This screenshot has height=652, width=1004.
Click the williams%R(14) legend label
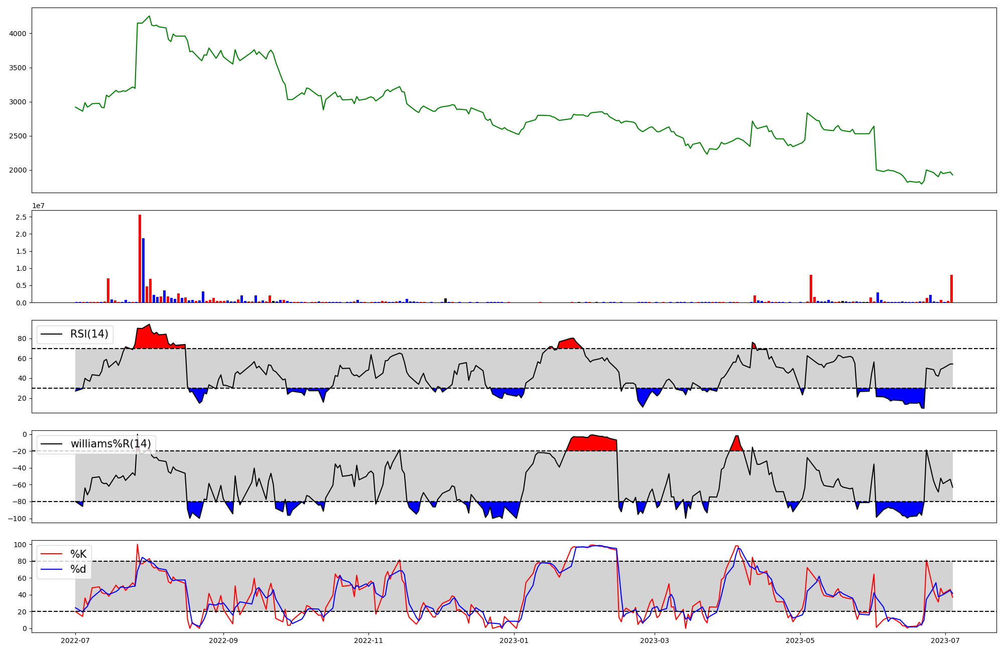point(110,444)
